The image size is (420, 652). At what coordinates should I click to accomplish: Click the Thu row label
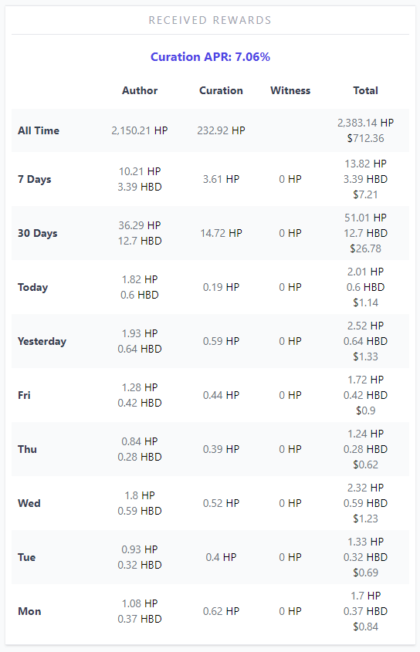point(28,449)
